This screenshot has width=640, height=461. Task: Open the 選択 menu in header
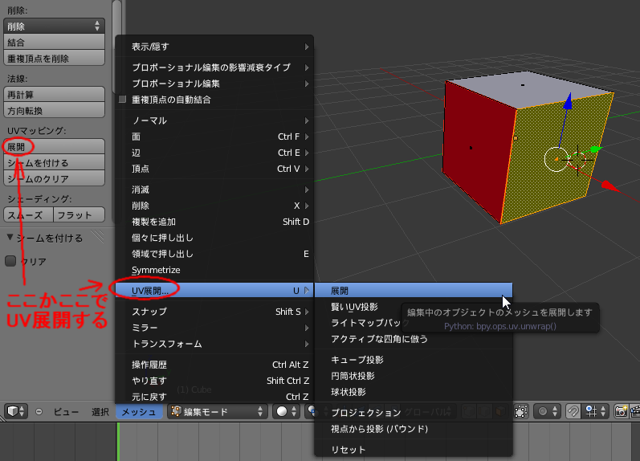(x=100, y=411)
